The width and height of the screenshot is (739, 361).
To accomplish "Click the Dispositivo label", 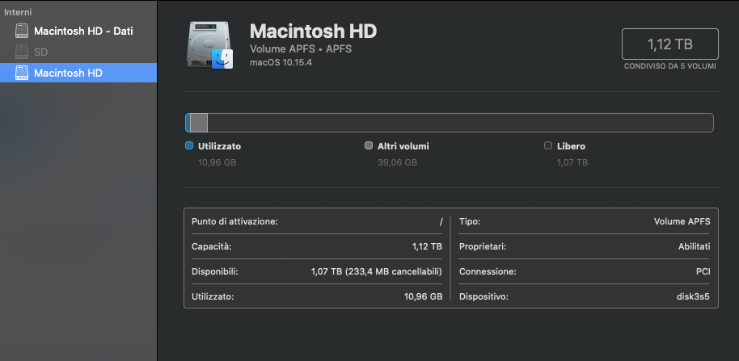I will (x=484, y=297).
